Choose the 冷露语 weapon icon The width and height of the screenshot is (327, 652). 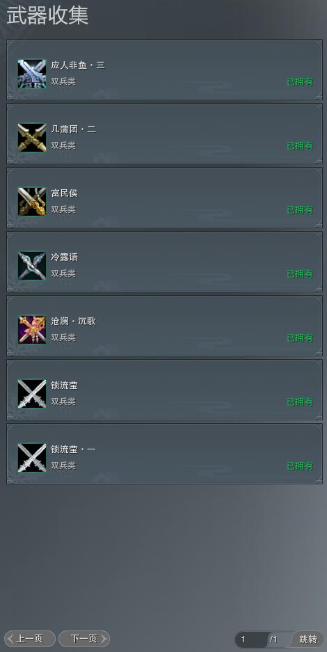[32, 266]
